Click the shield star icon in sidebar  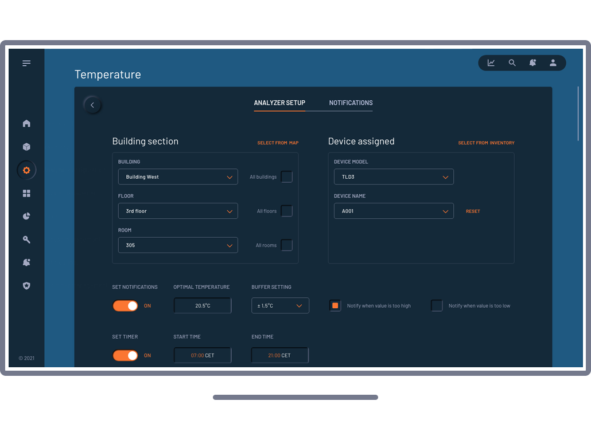click(26, 285)
